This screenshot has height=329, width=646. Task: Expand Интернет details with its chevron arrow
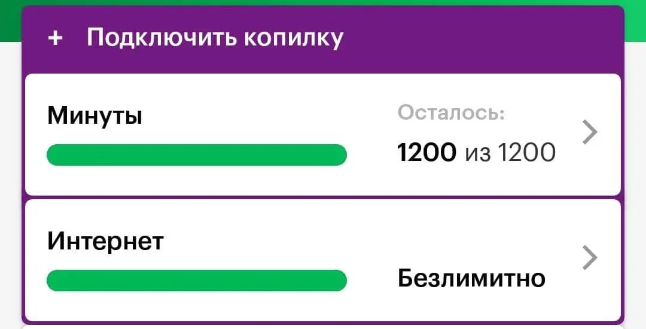(590, 258)
